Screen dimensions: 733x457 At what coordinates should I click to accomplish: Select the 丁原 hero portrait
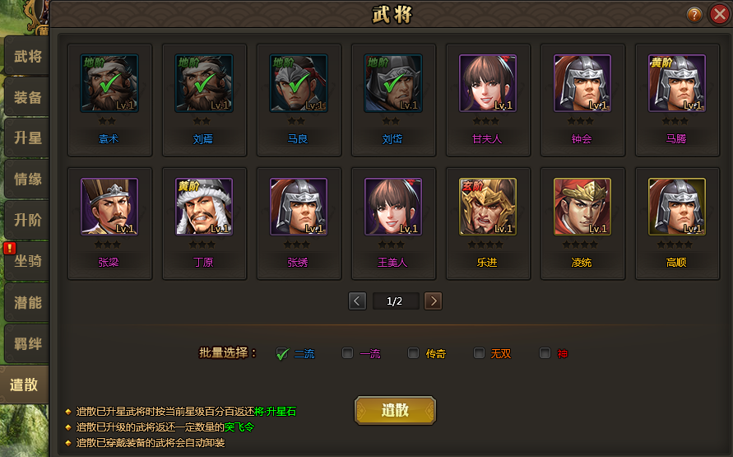coord(204,207)
